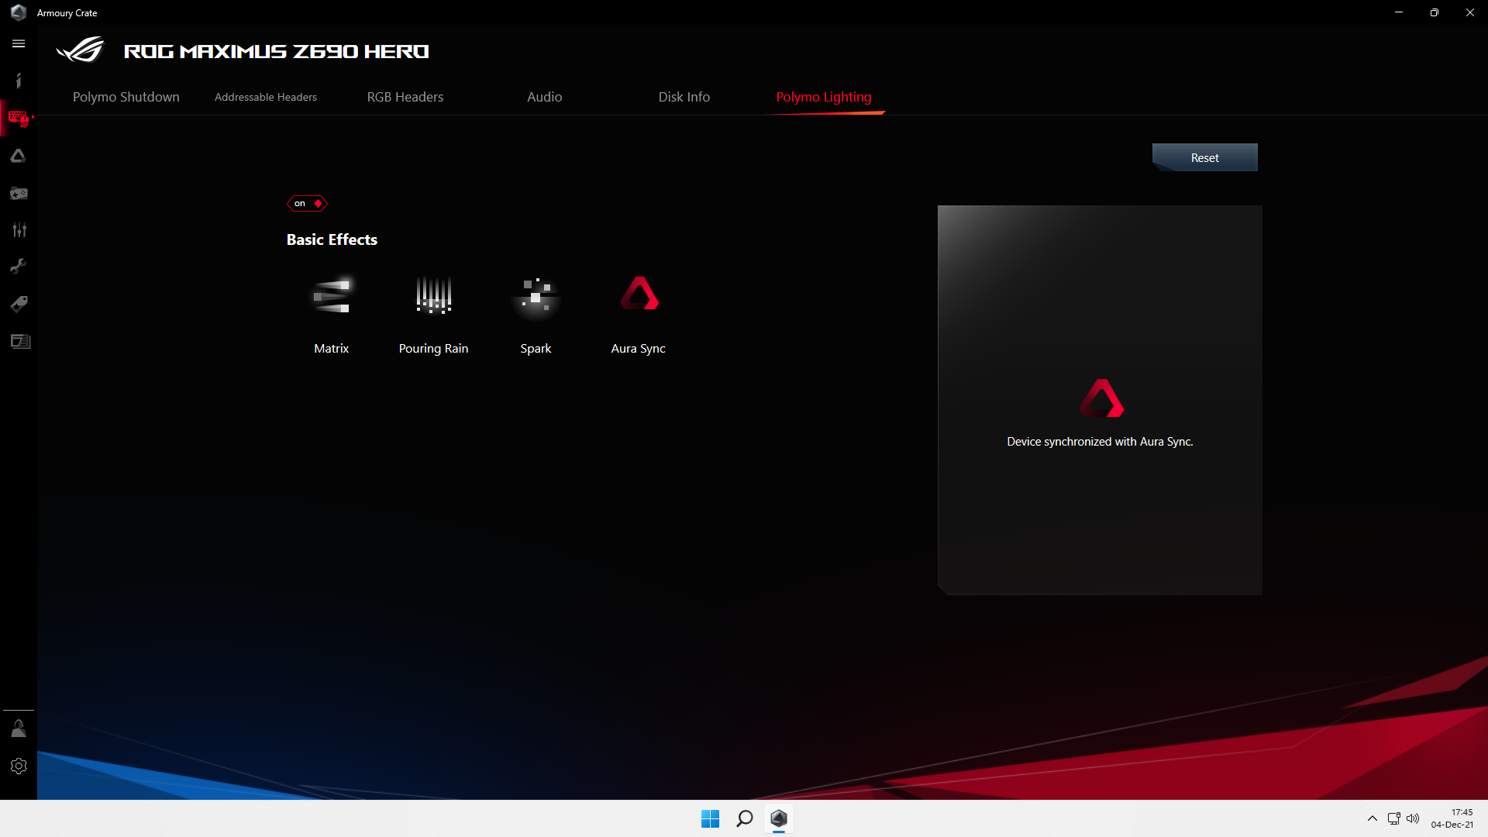This screenshot has height=837, width=1488.
Task: Toggle the Polymo Lighting on switch
Action: 308,204
